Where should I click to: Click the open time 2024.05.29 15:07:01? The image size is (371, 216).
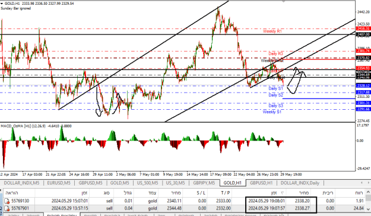coord(69,201)
